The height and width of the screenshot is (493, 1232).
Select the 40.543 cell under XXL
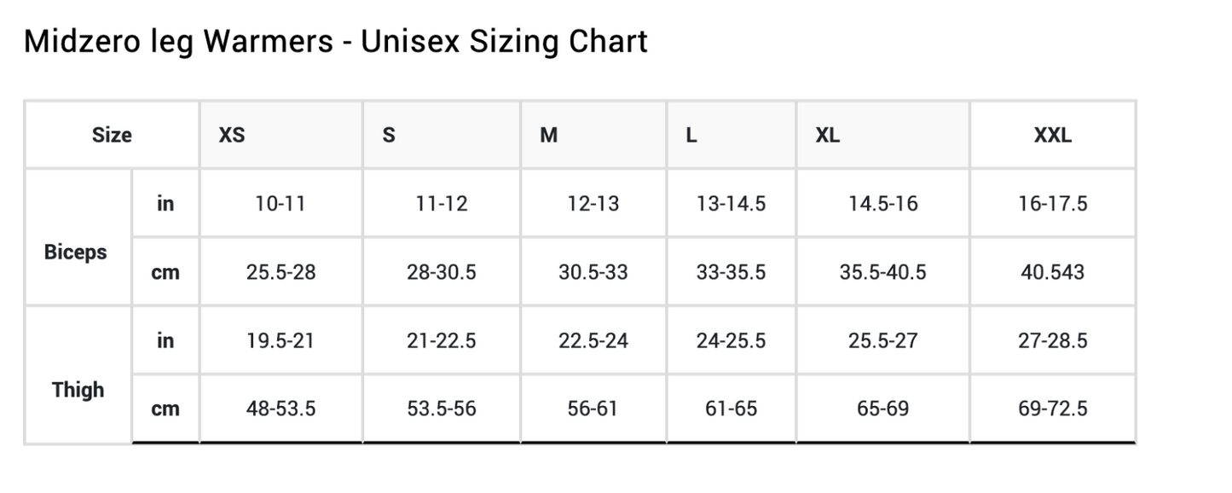tap(1052, 272)
